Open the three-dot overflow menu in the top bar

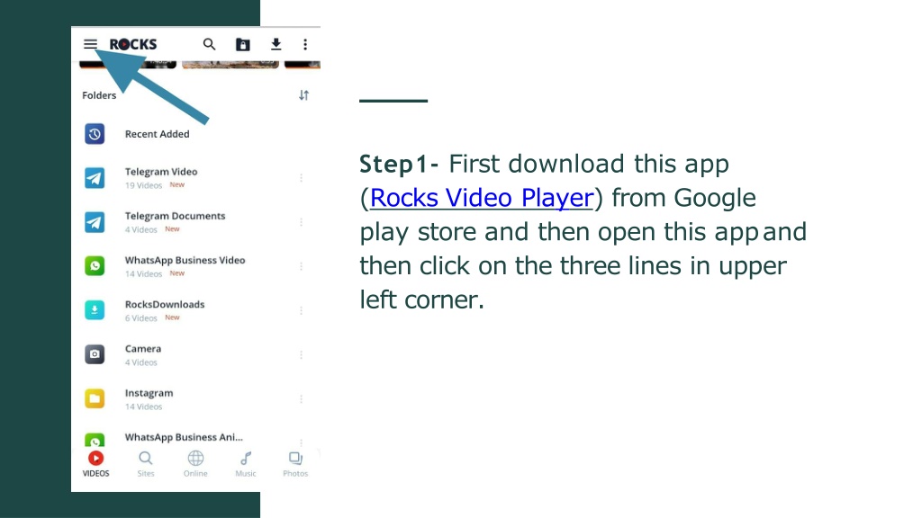click(305, 44)
